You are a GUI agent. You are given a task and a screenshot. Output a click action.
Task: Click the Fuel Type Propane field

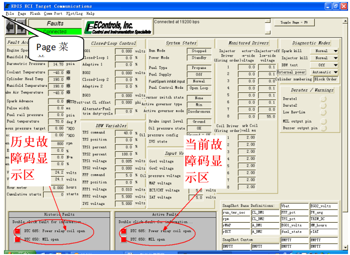click(x=199, y=67)
